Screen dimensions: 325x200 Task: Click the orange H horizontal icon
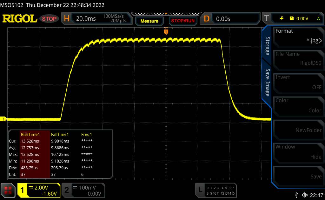67,18
